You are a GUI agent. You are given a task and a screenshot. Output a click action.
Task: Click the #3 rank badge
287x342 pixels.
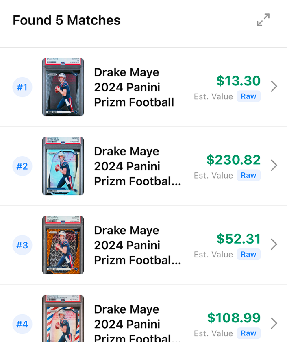pos(22,245)
